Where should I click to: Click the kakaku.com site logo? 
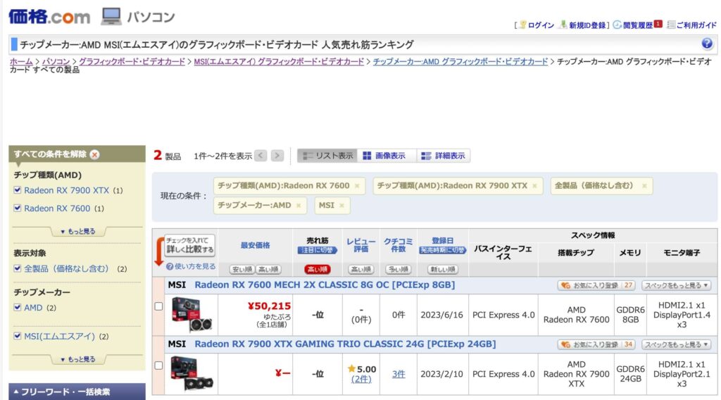pos(49,16)
